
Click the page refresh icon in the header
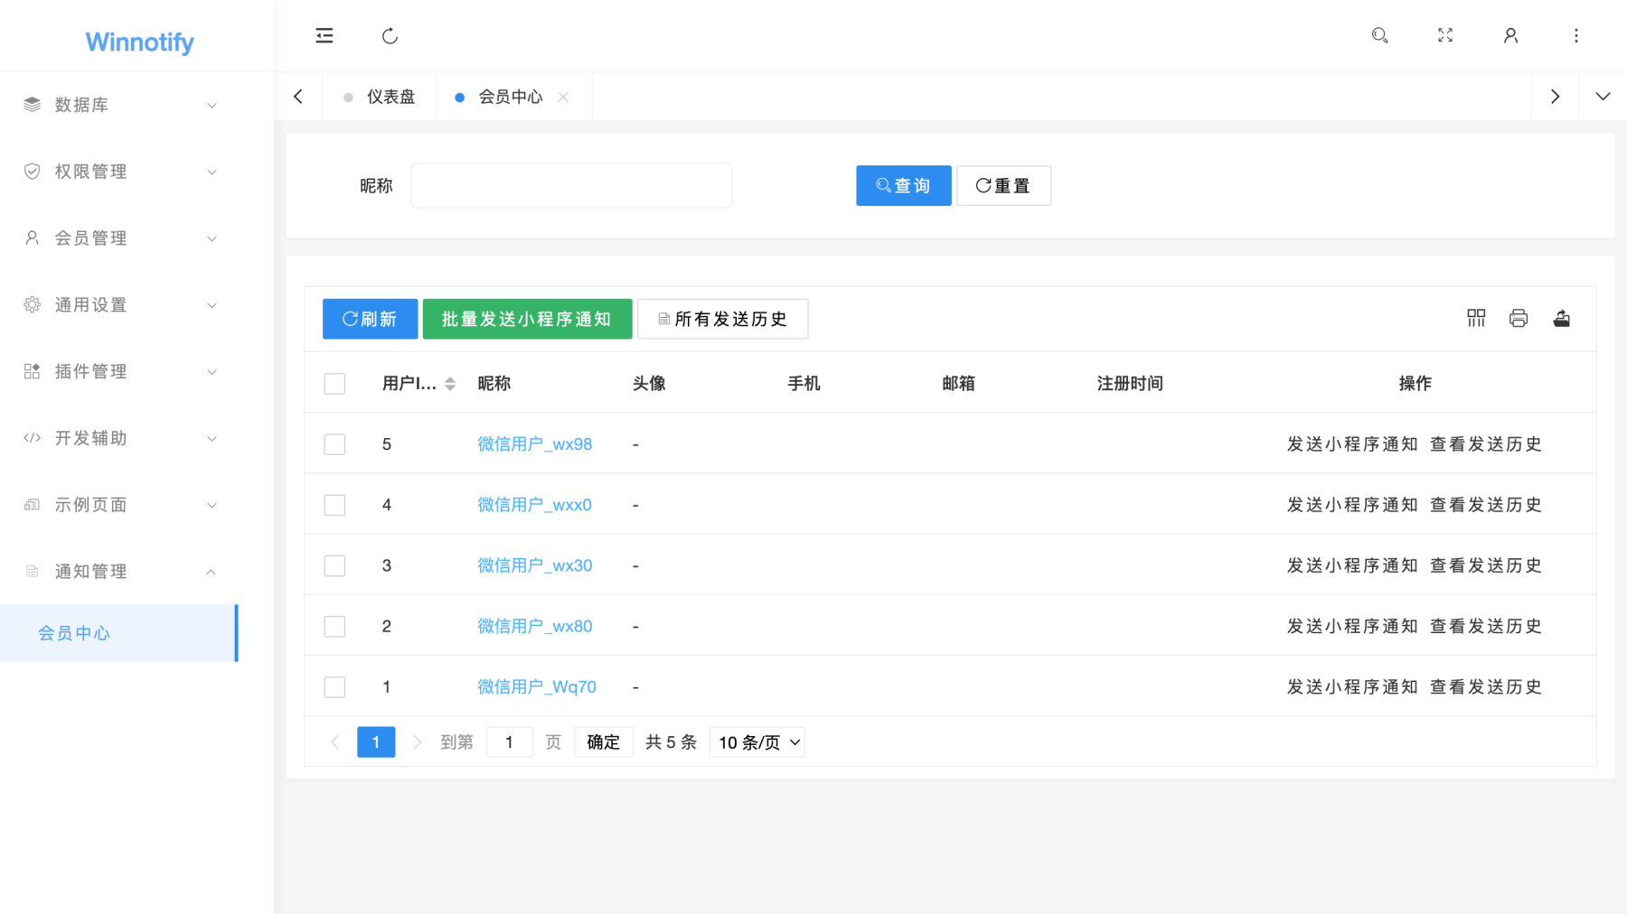[390, 36]
